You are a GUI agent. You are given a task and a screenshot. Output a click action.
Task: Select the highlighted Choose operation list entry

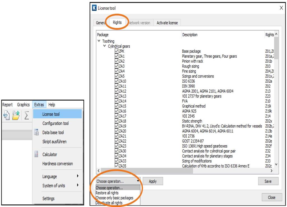(x=118, y=188)
